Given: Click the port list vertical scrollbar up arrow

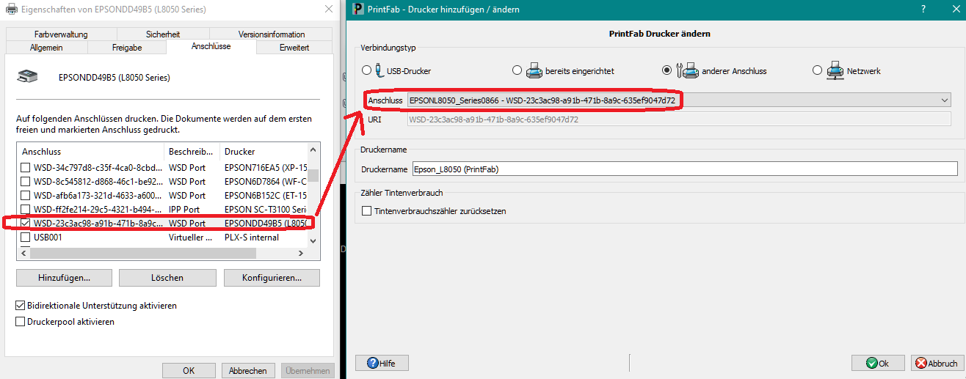Looking at the screenshot, I should click(313, 151).
